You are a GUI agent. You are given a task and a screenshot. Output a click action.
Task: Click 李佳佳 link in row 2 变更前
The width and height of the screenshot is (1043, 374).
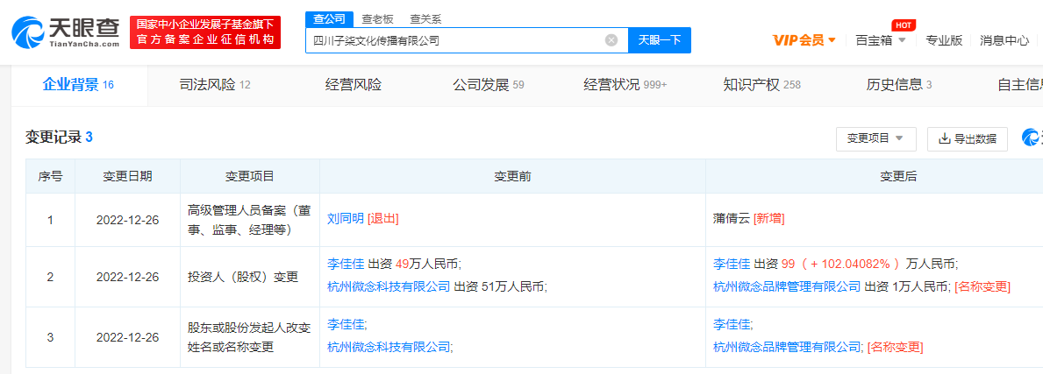click(x=346, y=263)
